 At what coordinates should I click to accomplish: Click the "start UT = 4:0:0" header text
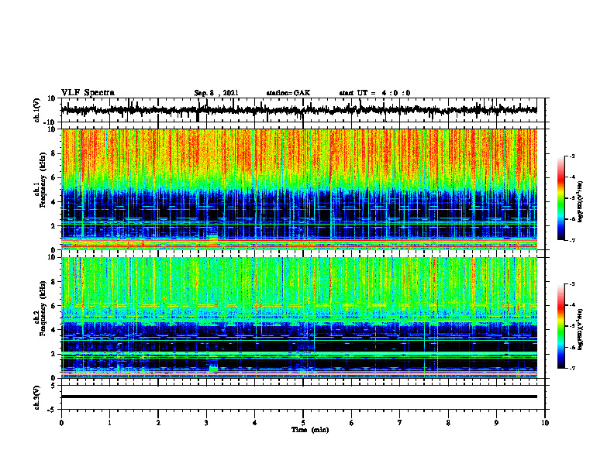point(374,93)
